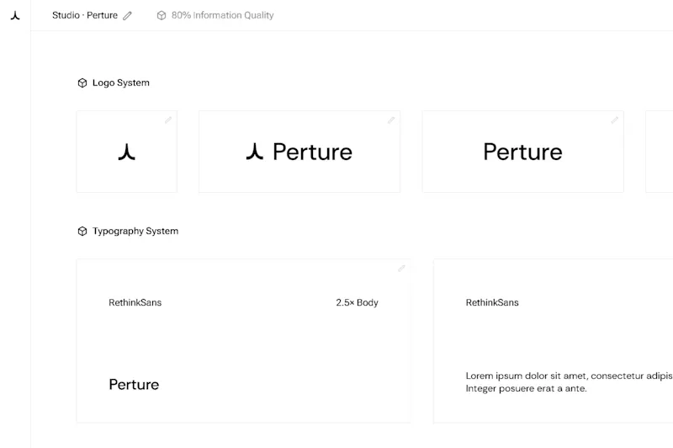Click RethinkSans label in the Lorem ipsum card
The height and width of the screenshot is (448, 673).
point(492,302)
